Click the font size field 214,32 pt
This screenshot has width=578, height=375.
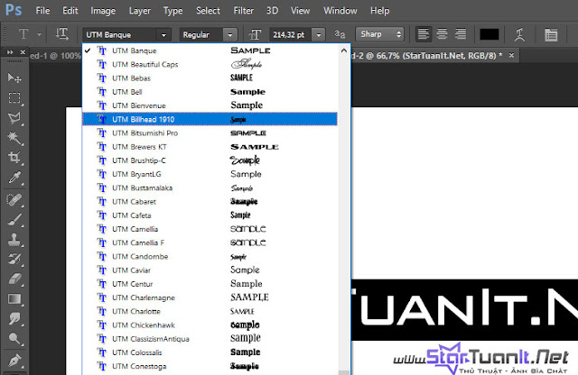(291, 35)
